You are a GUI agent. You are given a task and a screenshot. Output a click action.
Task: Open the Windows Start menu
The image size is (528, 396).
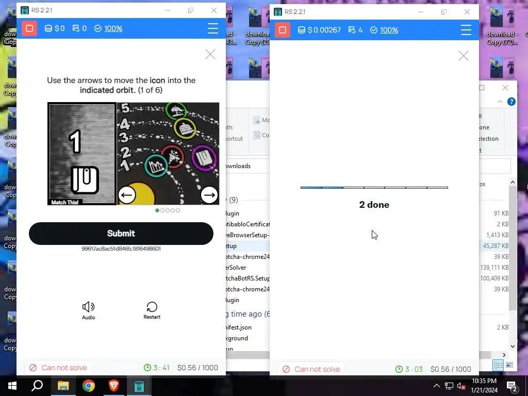point(12,386)
